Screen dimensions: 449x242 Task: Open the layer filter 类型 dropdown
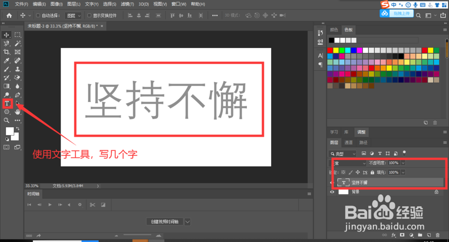[x=342, y=154]
